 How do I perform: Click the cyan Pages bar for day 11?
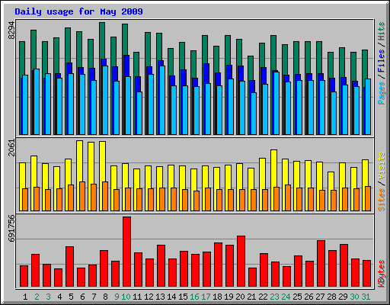[139, 113]
